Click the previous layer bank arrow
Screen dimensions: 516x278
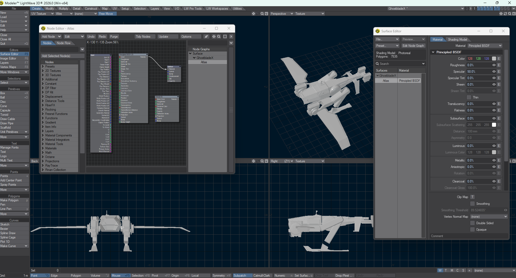click(x=467, y=9)
